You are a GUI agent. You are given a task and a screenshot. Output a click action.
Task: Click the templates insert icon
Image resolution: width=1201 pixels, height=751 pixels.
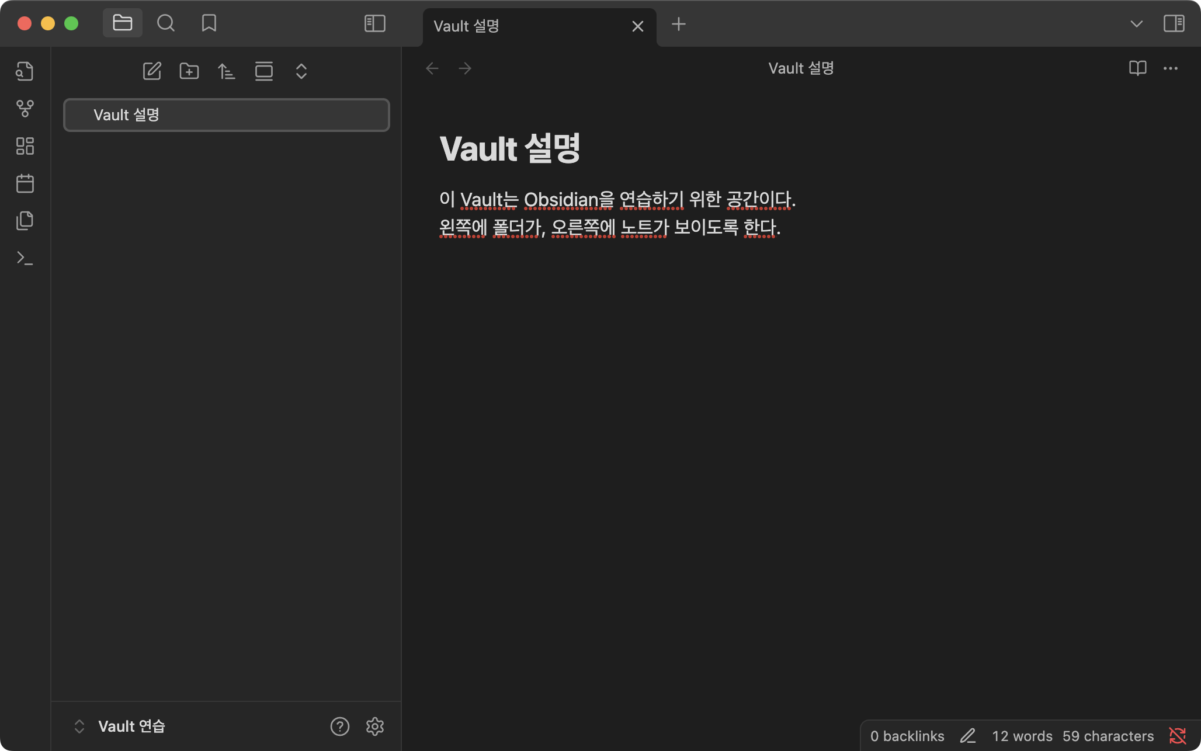tap(25, 221)
